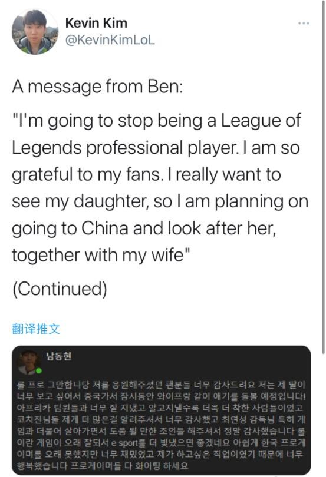
Task: Click the 남동현 username in the image
Action: pos(59,356)
